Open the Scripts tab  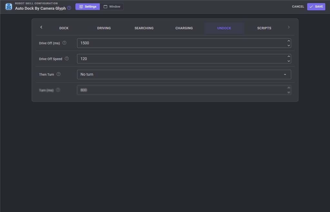pos(264,28)
